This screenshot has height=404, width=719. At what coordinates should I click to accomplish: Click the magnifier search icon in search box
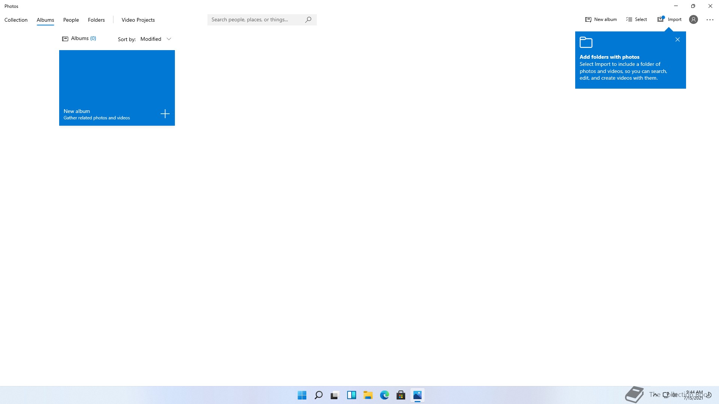tap(308, 19)
